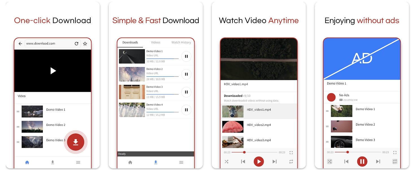
Task: Reload the page using the refresh icon
Action: [x=76, y=44]
